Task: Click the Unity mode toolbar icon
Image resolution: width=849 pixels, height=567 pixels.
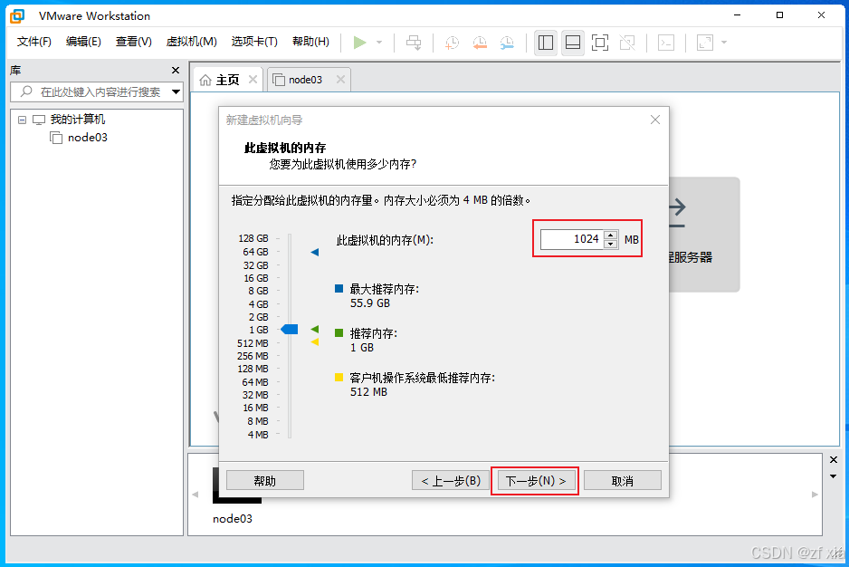Action: pyautogui.click(x=627, y=43)
